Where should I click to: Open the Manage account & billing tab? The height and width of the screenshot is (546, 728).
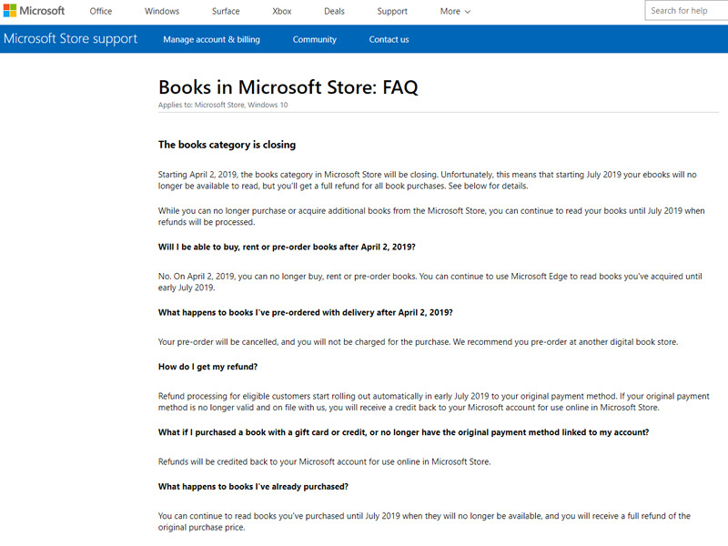point(211,40)
